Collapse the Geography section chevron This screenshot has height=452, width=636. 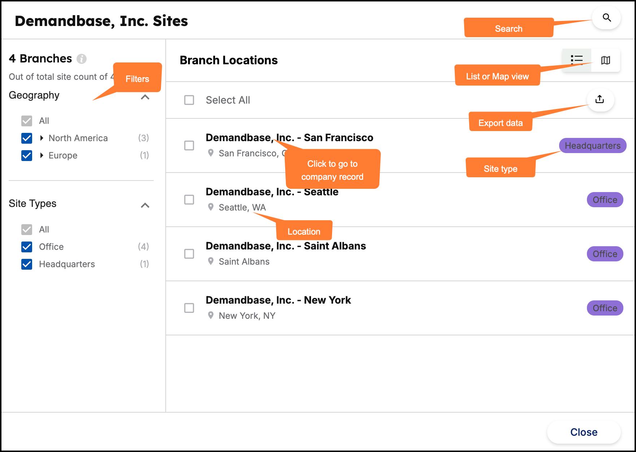[145, 97]
